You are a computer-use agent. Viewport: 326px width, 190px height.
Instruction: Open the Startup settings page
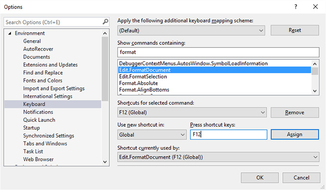click(x=32, y=128)
